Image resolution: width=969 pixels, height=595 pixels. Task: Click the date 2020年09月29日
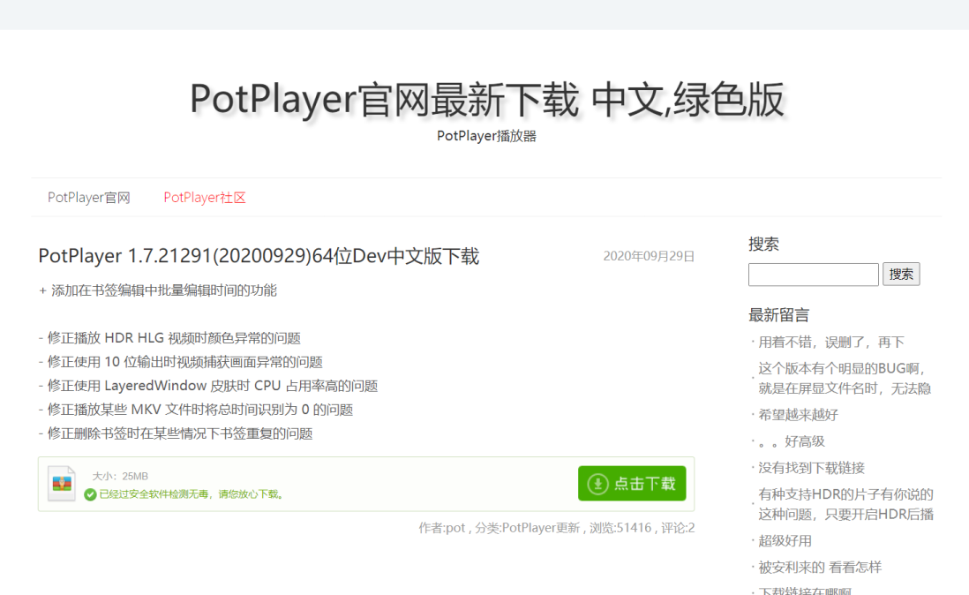coord(649,256)
